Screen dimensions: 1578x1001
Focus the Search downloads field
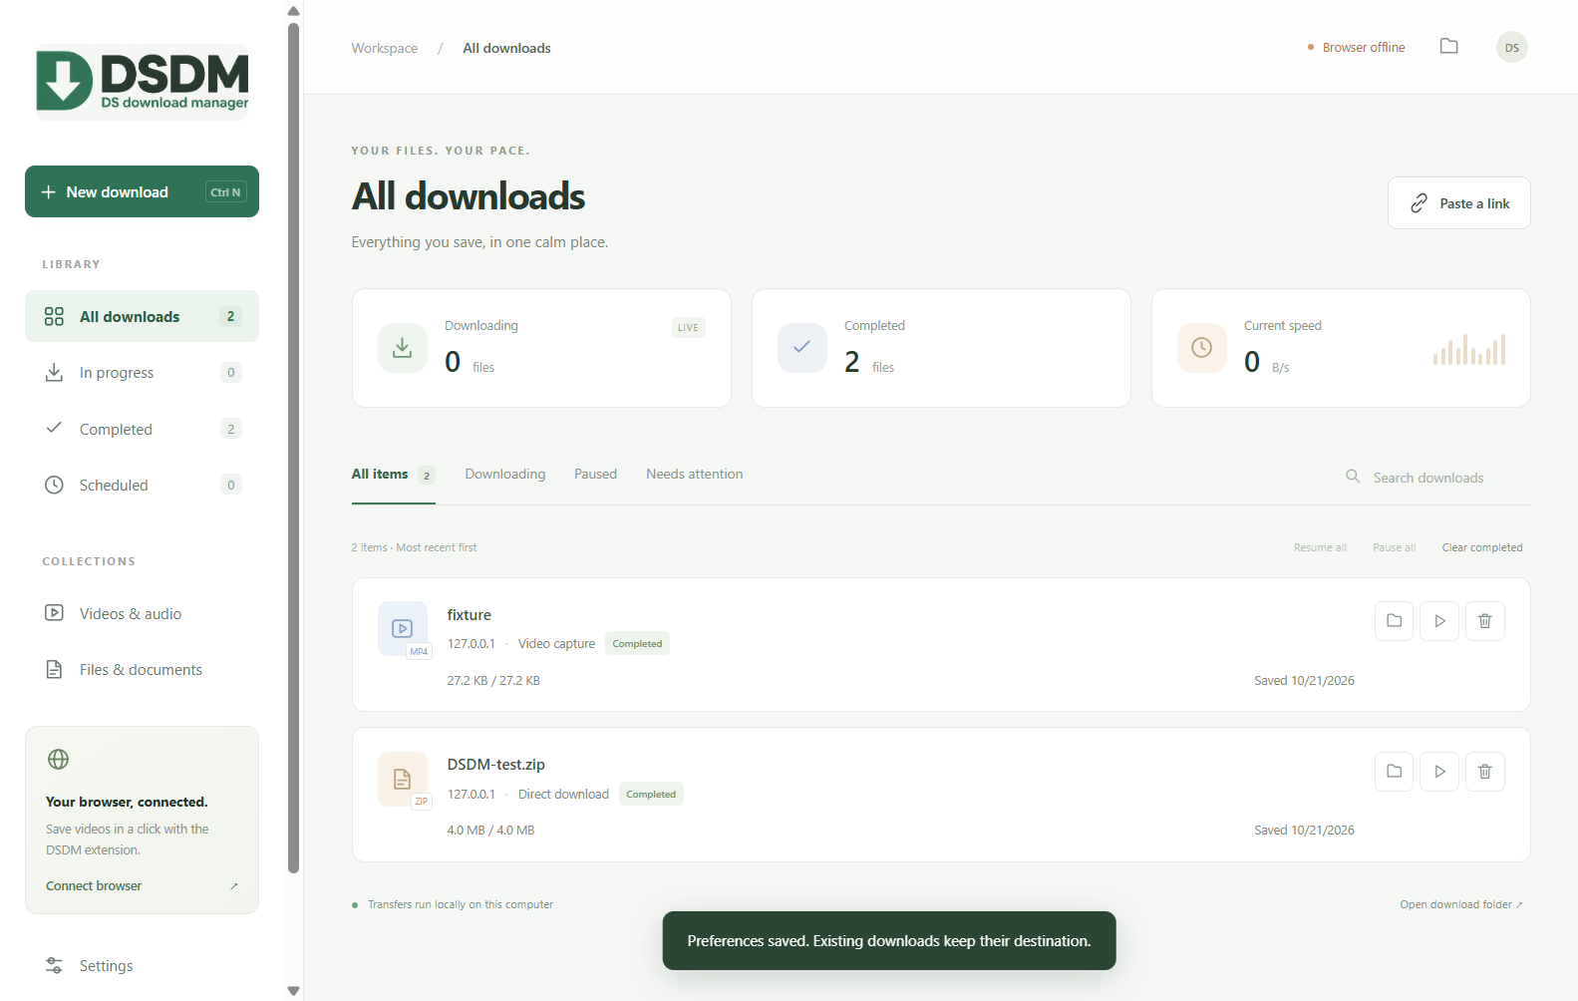(1435, 478)
